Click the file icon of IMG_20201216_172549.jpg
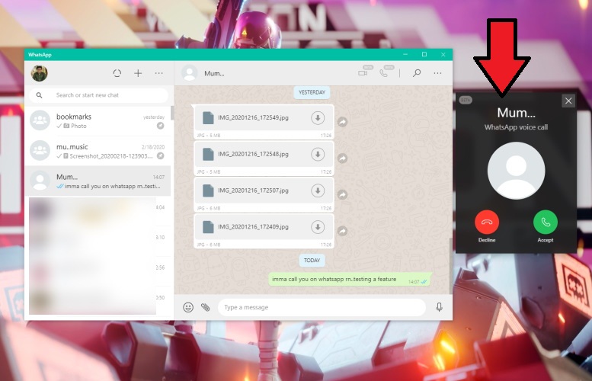 (x=208, y=118)
